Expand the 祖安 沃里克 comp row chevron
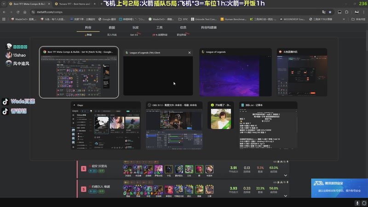 pyautogui.click(x=285, y=175)
